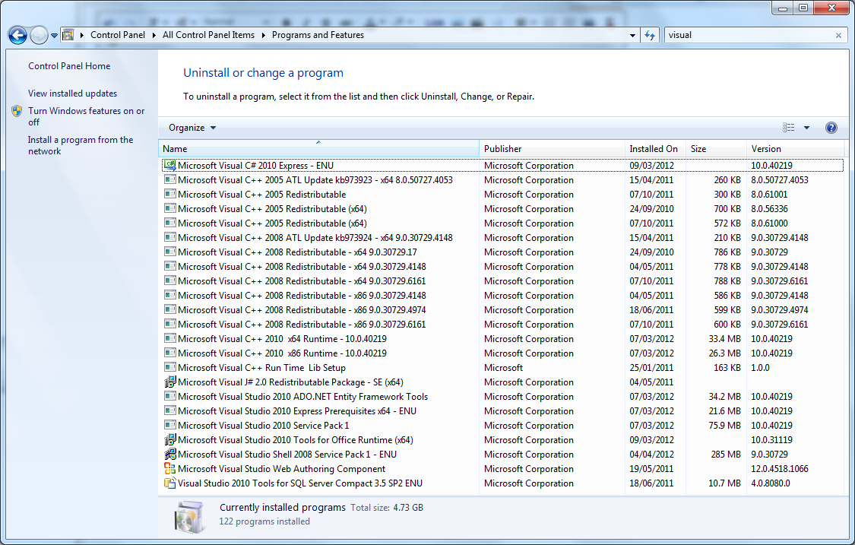This screenshot has width=855, height=545.
Task: Click icon of Visual C++ Run Time Lib Setup
Action: (170, 367)
